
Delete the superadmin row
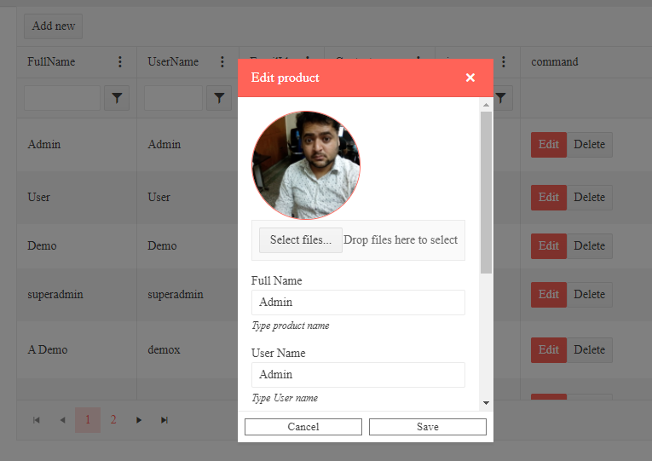[x=589, y=295]
